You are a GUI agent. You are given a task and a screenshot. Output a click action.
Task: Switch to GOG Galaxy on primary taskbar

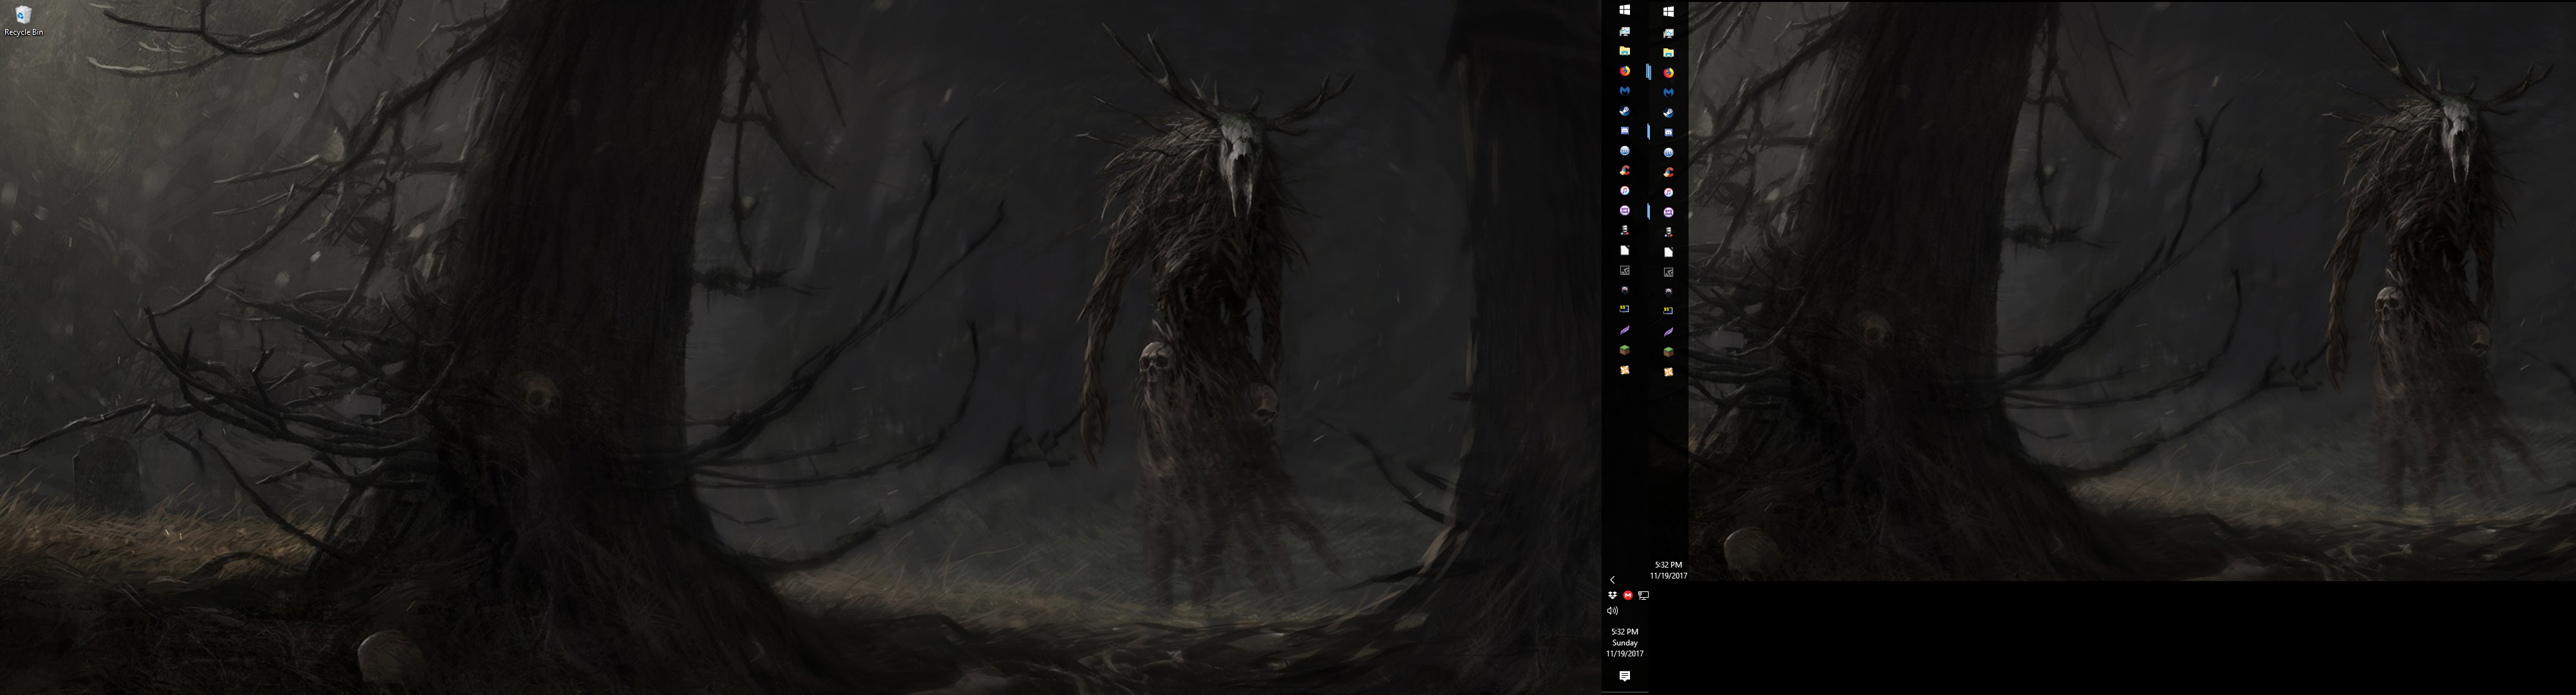coord(1625,210)
